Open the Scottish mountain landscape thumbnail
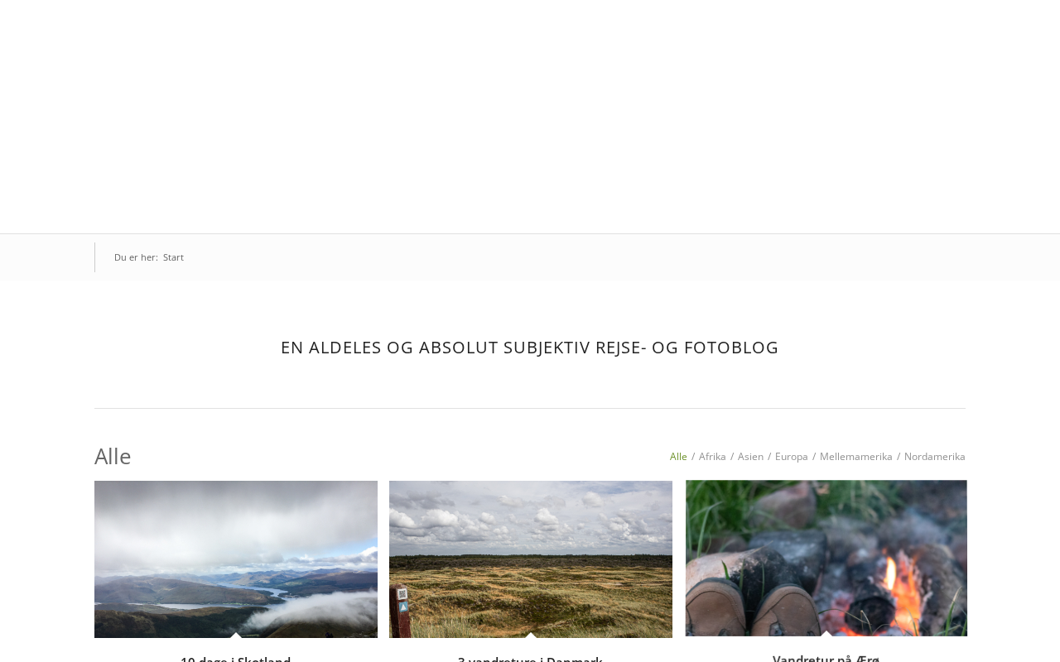Image resolution: width=1060 pixels, height=662 pixels. click(236, 559)
